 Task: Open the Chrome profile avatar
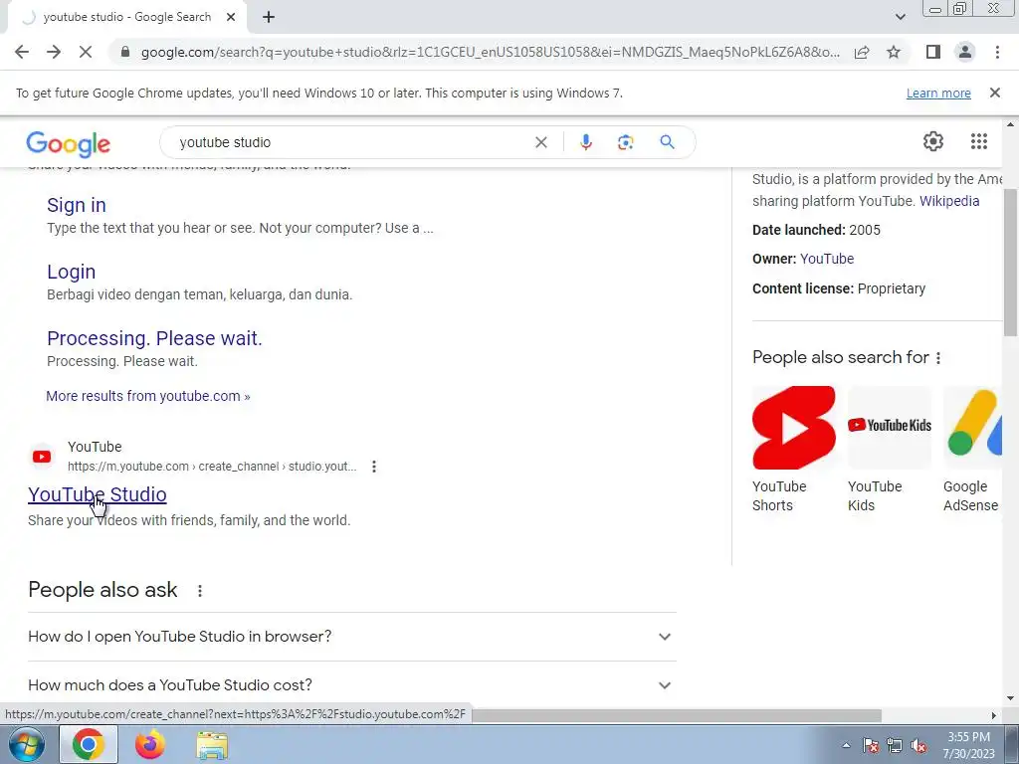coord(965,52)
